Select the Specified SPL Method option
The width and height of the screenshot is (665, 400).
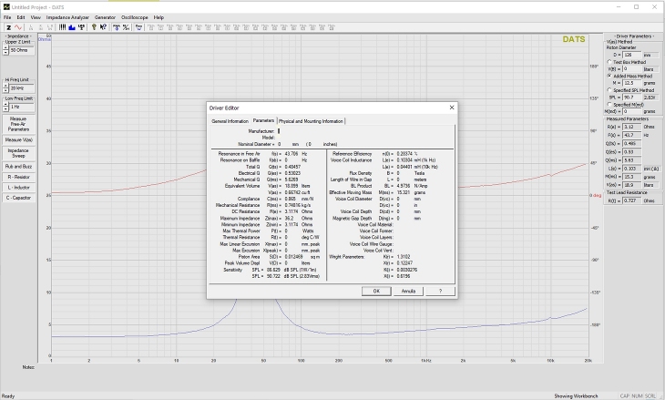click(x=608, y=89)
